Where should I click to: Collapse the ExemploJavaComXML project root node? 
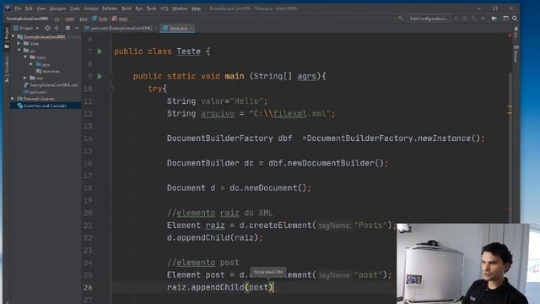(x=13, y=36)
